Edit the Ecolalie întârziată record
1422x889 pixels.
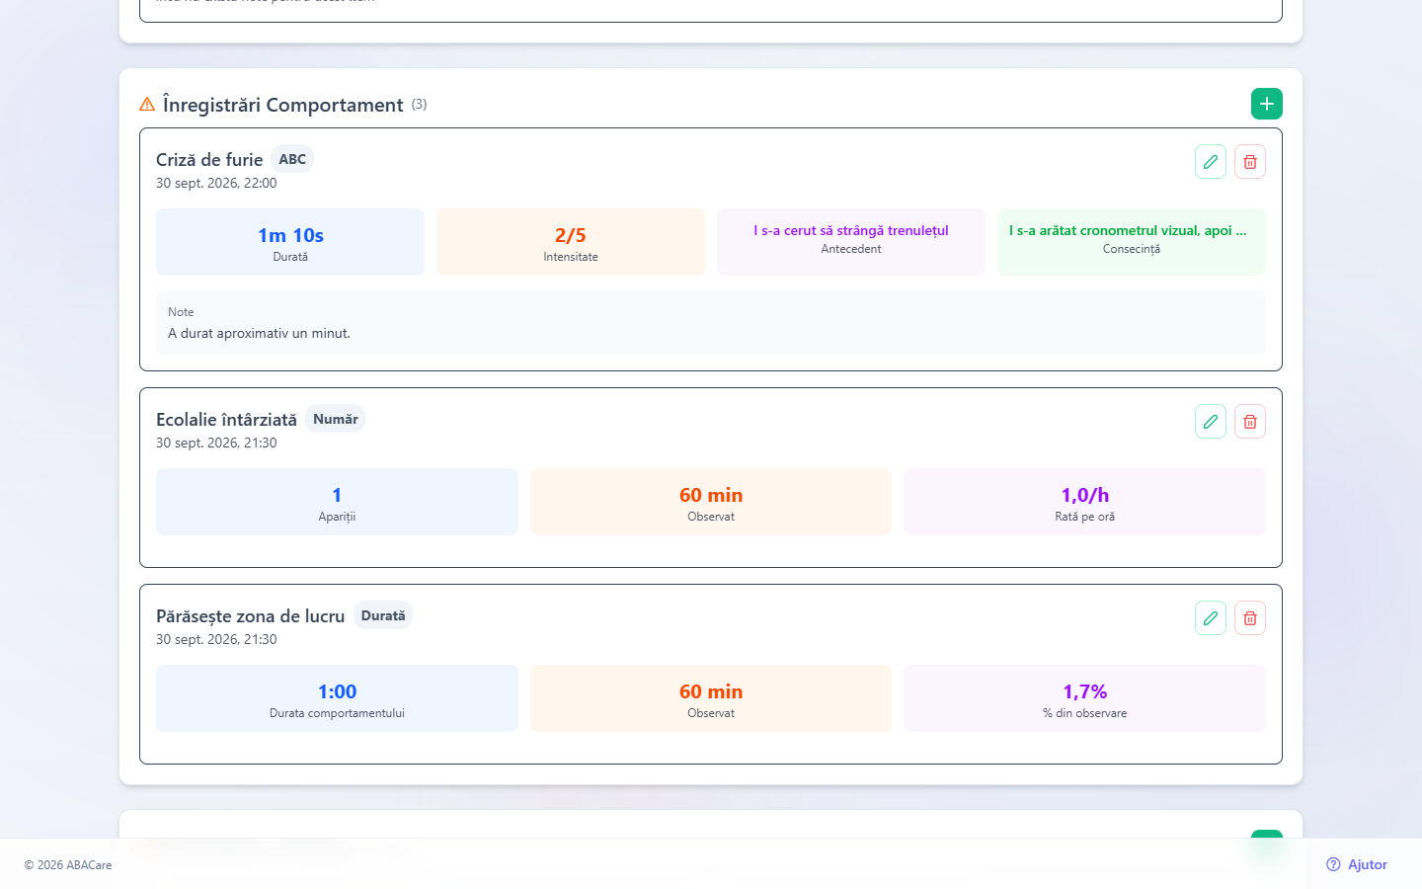1211,422
